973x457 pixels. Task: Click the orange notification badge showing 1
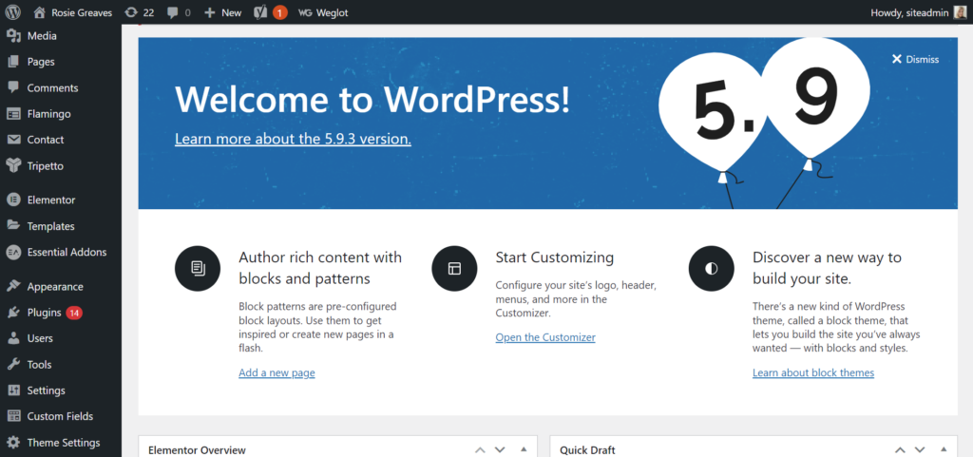pyautogui.click(x=280, y=12)
